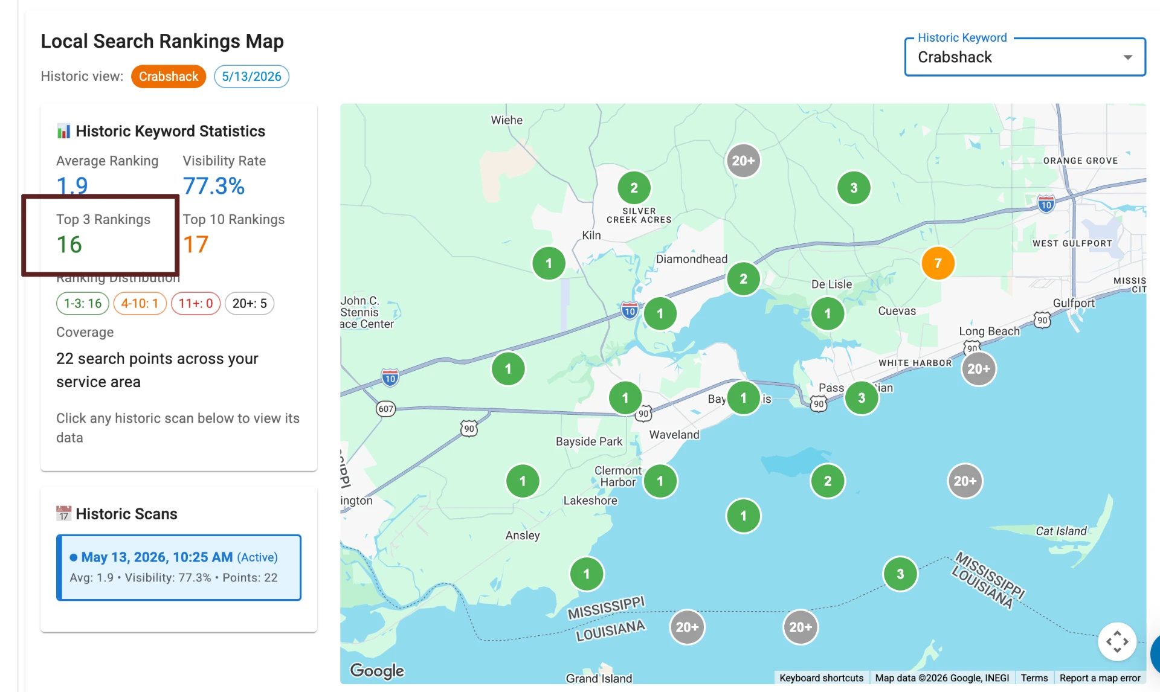Open the May 13, 2026 historic scan
The height and width of the screenshot is (692, 1160).
pos(179,567)
